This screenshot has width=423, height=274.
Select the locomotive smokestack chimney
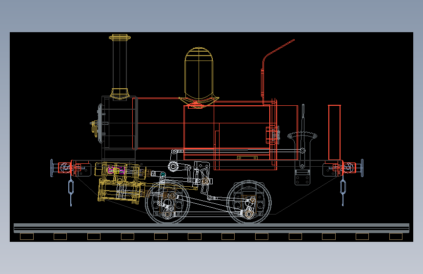click(x=120, y=67)
